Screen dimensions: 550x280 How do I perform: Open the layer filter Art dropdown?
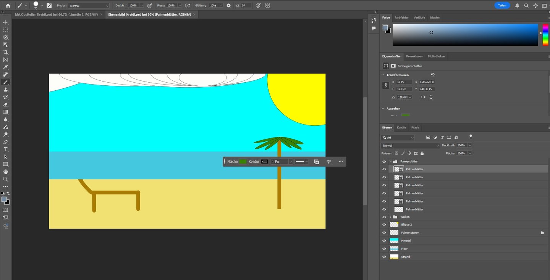point(398,138)
